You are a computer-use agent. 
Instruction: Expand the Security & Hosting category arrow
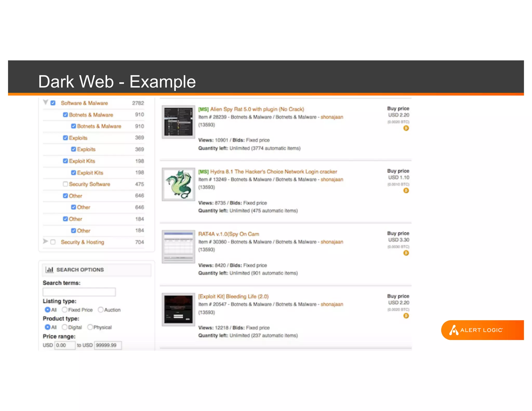45,241
